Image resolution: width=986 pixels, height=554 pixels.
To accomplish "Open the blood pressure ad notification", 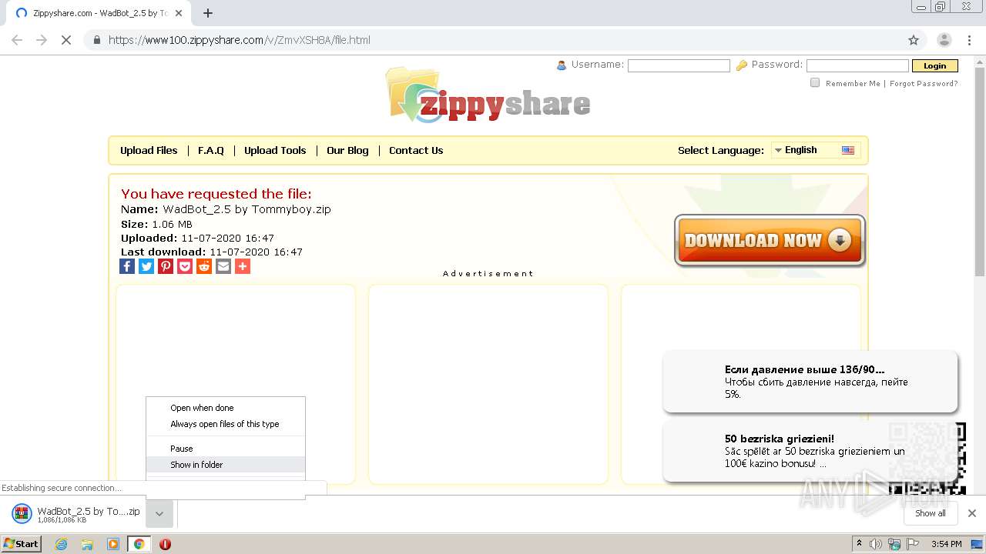I will [810, 382].
